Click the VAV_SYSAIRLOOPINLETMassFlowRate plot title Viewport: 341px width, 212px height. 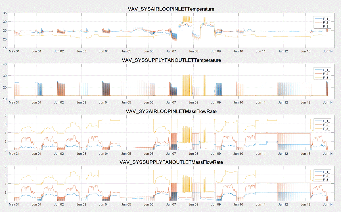click(x=171, y=111)
